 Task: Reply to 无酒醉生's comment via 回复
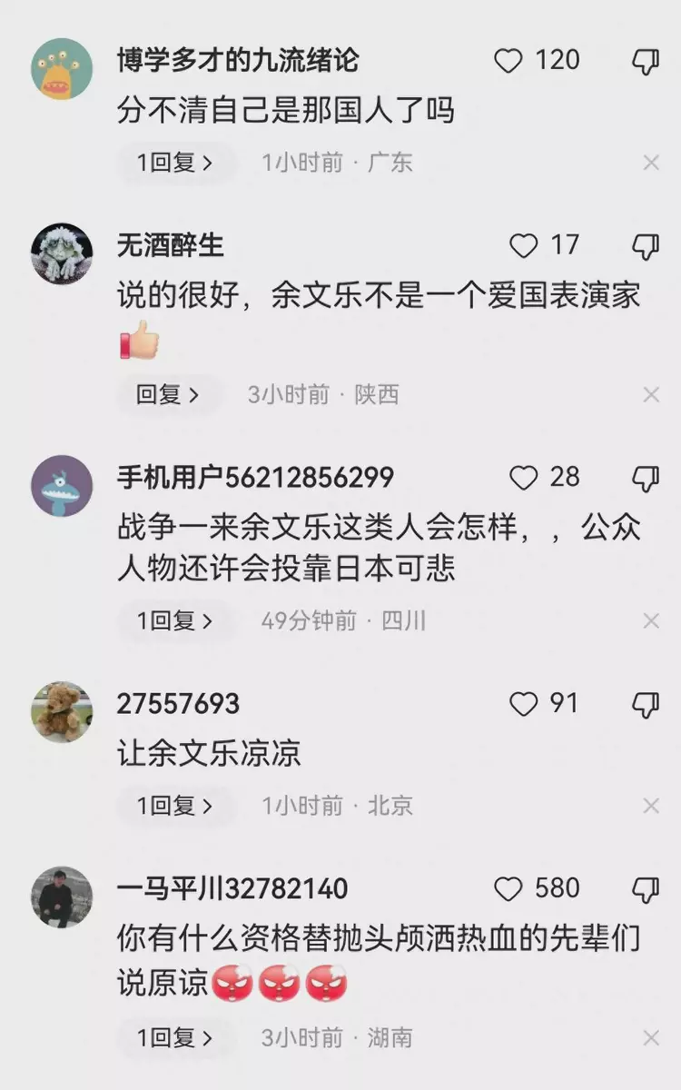(169, 394)
